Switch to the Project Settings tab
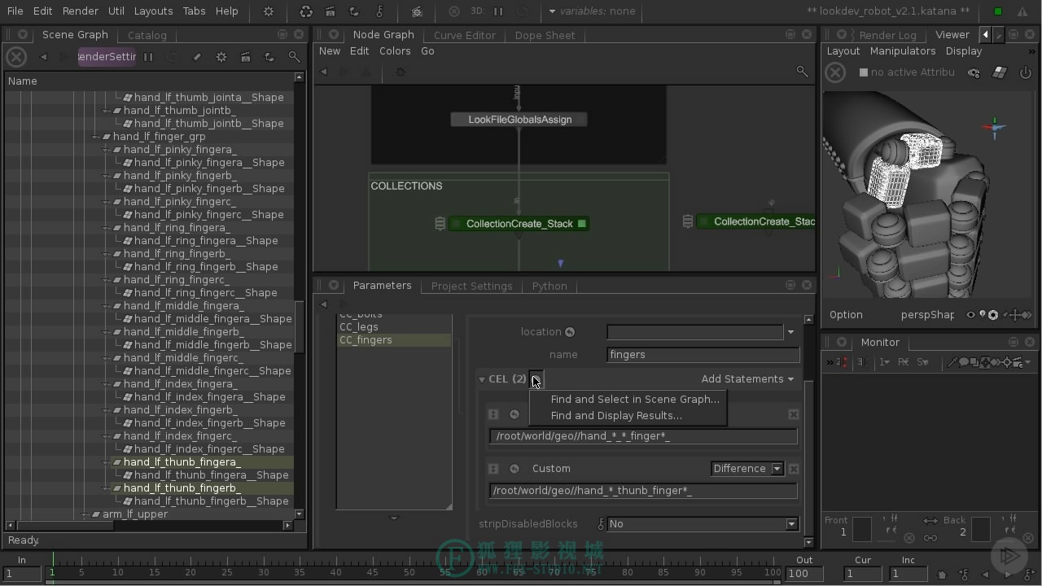Screen dimensions: 1042x586 [x=471, y=286]
